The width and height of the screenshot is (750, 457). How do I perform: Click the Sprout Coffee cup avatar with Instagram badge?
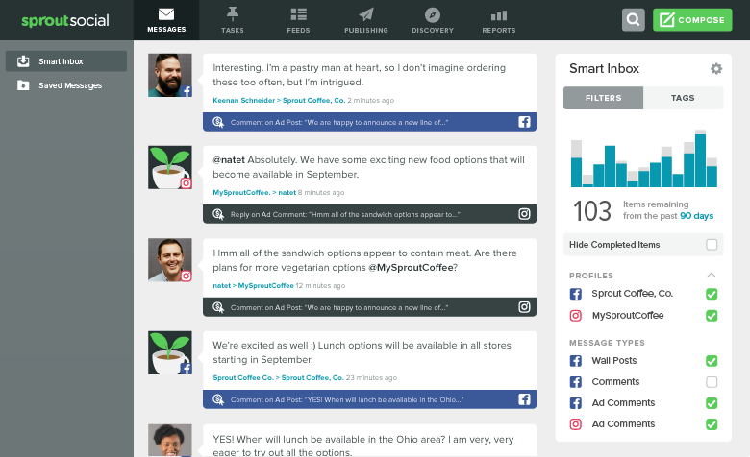[x=170, y=167]
